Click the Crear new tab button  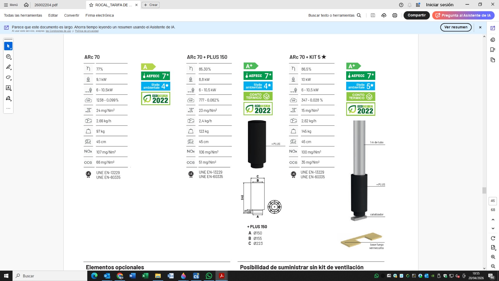pyautogui.click(x=151, y=5)
